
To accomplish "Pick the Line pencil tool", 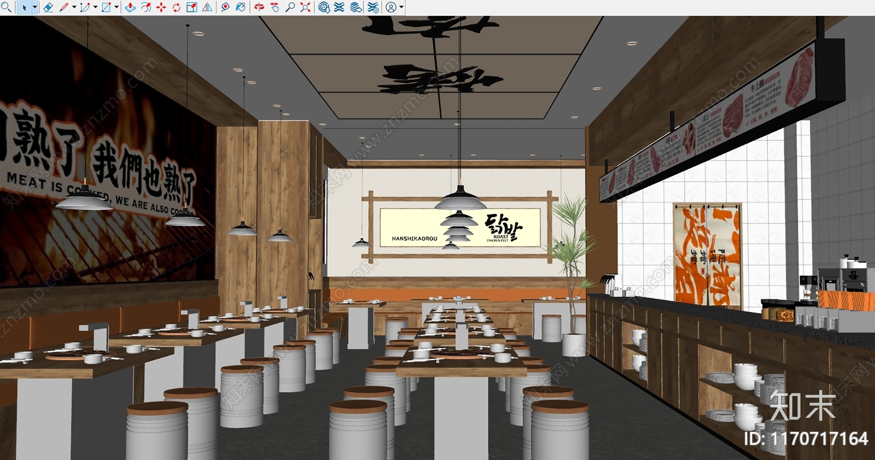I will pyautogui.click(x=63, y=7).
